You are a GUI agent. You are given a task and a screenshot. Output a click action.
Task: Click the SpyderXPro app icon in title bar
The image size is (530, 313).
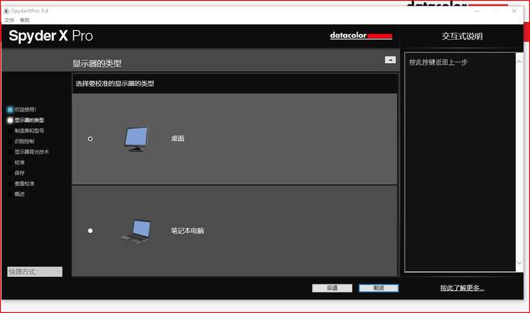6,11
